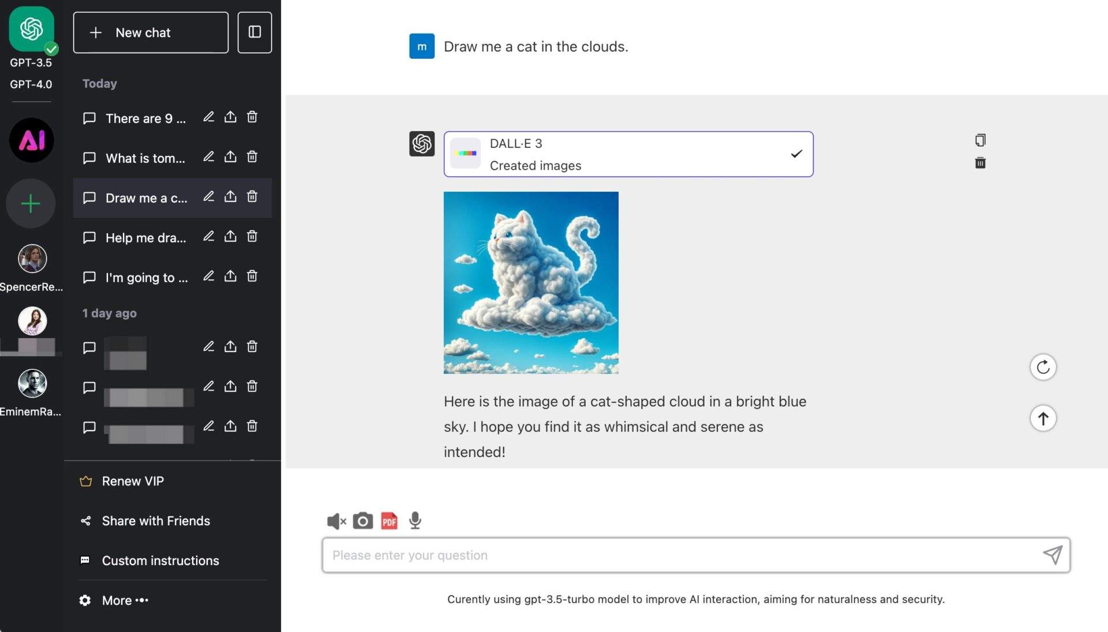Image resolution: width=1108 pixels, height=632 pixels.
Task: Regenerate response with circular arrow button
Action: point(1043,367)
